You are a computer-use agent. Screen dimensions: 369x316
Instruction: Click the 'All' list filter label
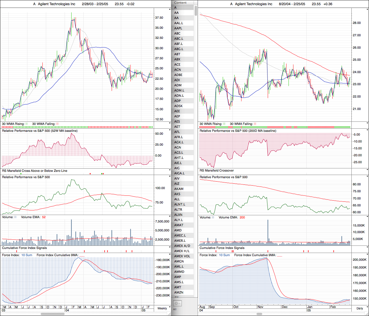175,309
